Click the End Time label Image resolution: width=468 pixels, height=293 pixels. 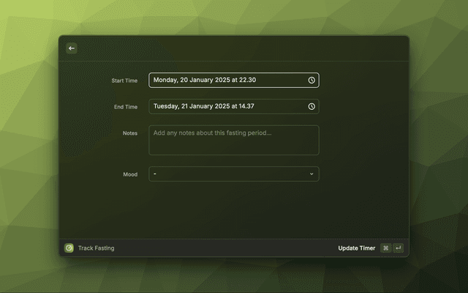[125, 107]
